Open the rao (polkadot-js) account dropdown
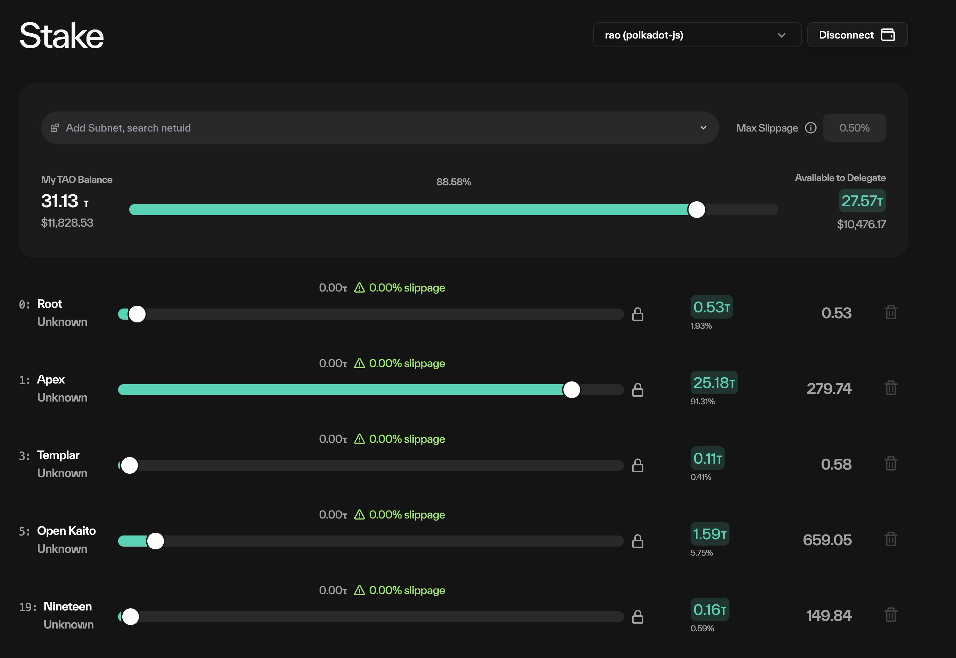 [x=697, y=35]
